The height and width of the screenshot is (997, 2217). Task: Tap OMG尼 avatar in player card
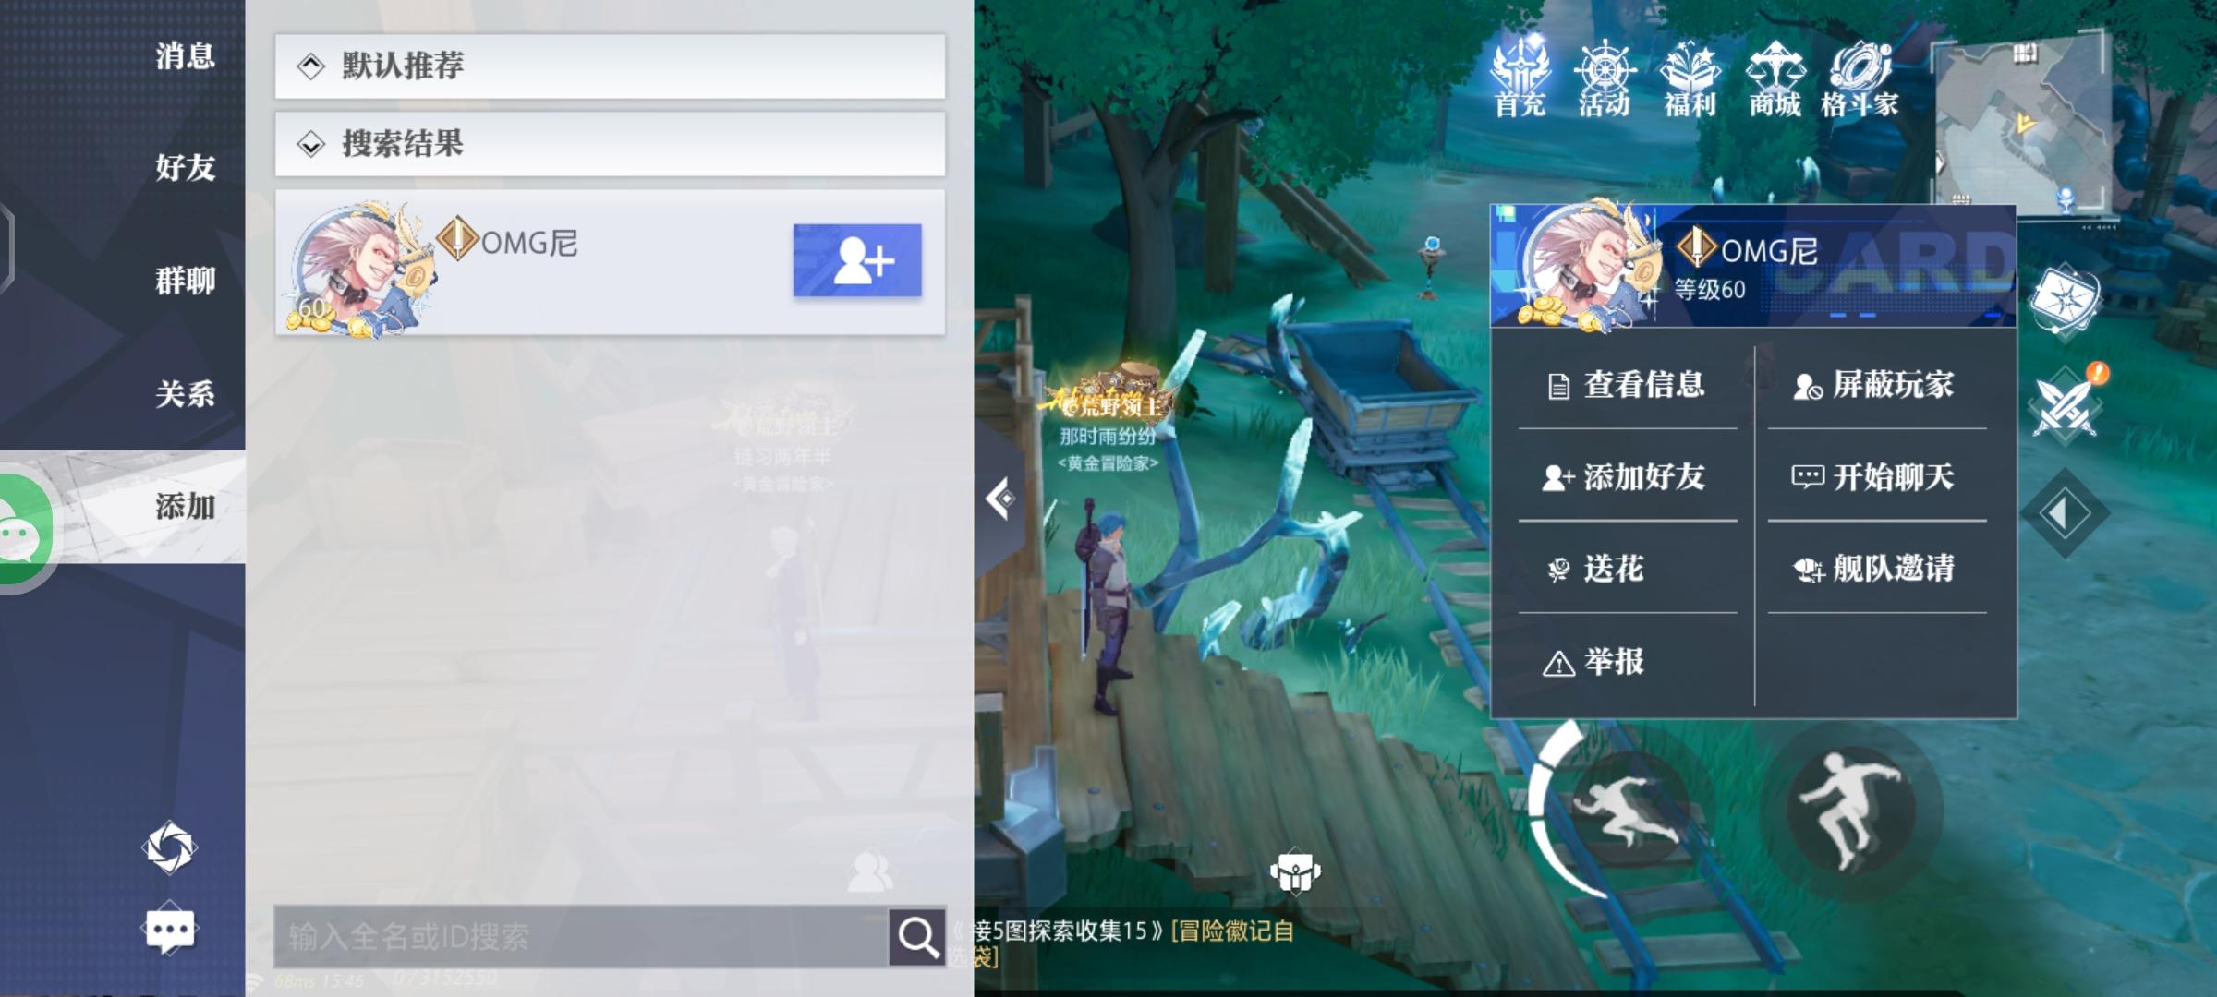click(x=1591, y=267)
